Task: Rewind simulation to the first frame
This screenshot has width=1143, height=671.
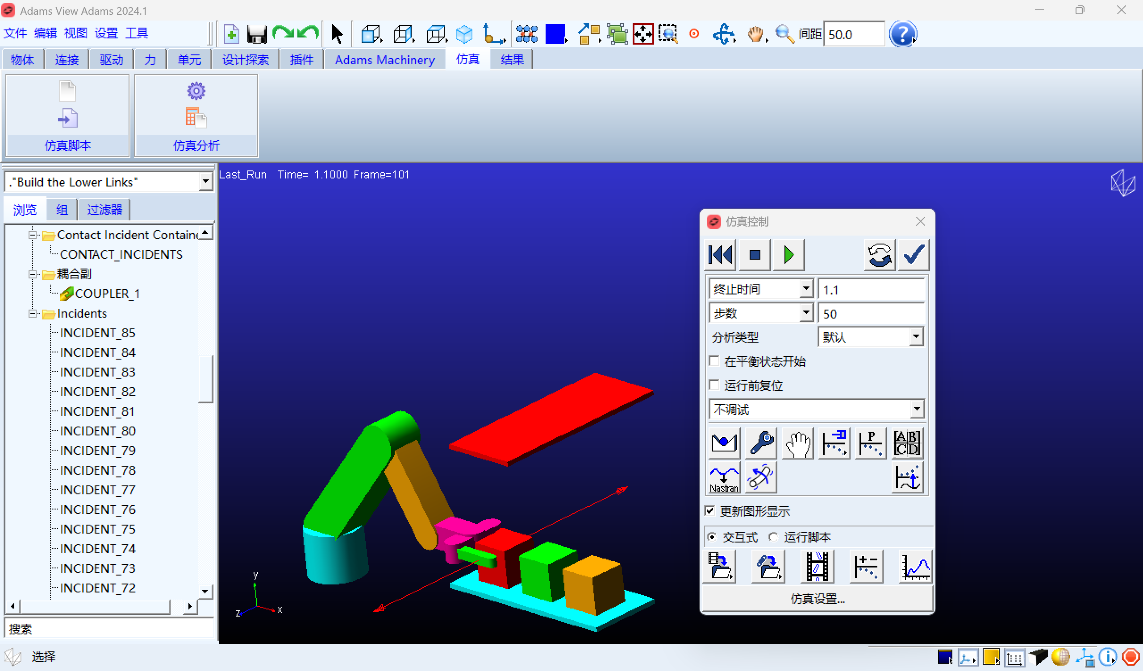Action: coord(721,255)
